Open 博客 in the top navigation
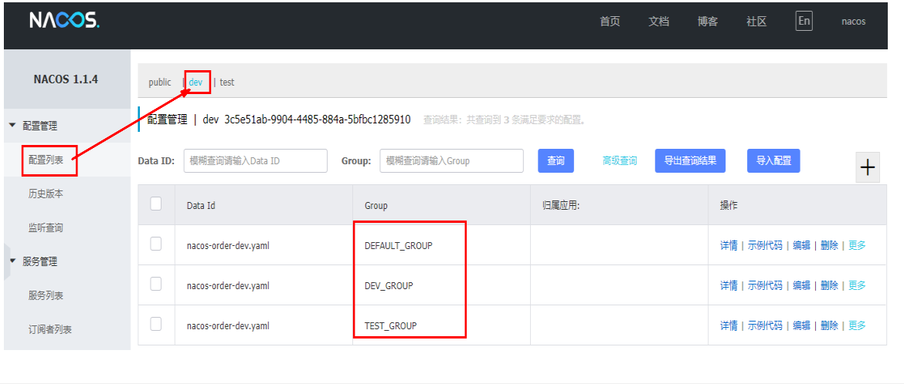The height and width of the screenshot is (384, 904). (x=708, y=22)
